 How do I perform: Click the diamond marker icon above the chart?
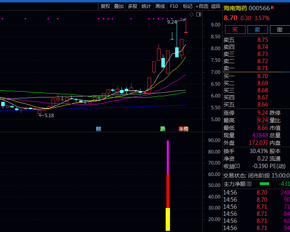click(191, 15)
